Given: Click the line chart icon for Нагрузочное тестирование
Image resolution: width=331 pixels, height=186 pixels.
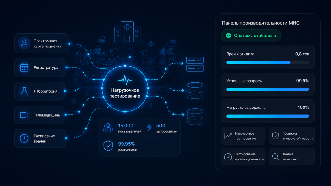Looking at the screenshot, I should pos(228,136).
